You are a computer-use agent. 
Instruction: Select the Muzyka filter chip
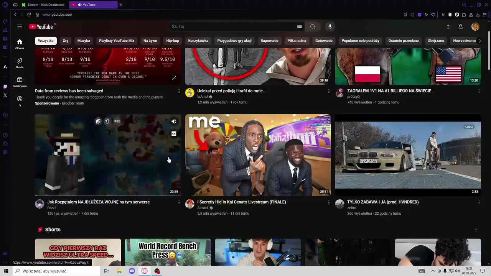click(x=84, y=41)
